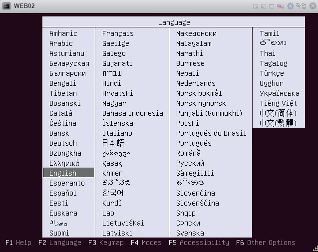Open F3 Keymap menu
This screenshot has height=252, width=318.
point(106,243)
